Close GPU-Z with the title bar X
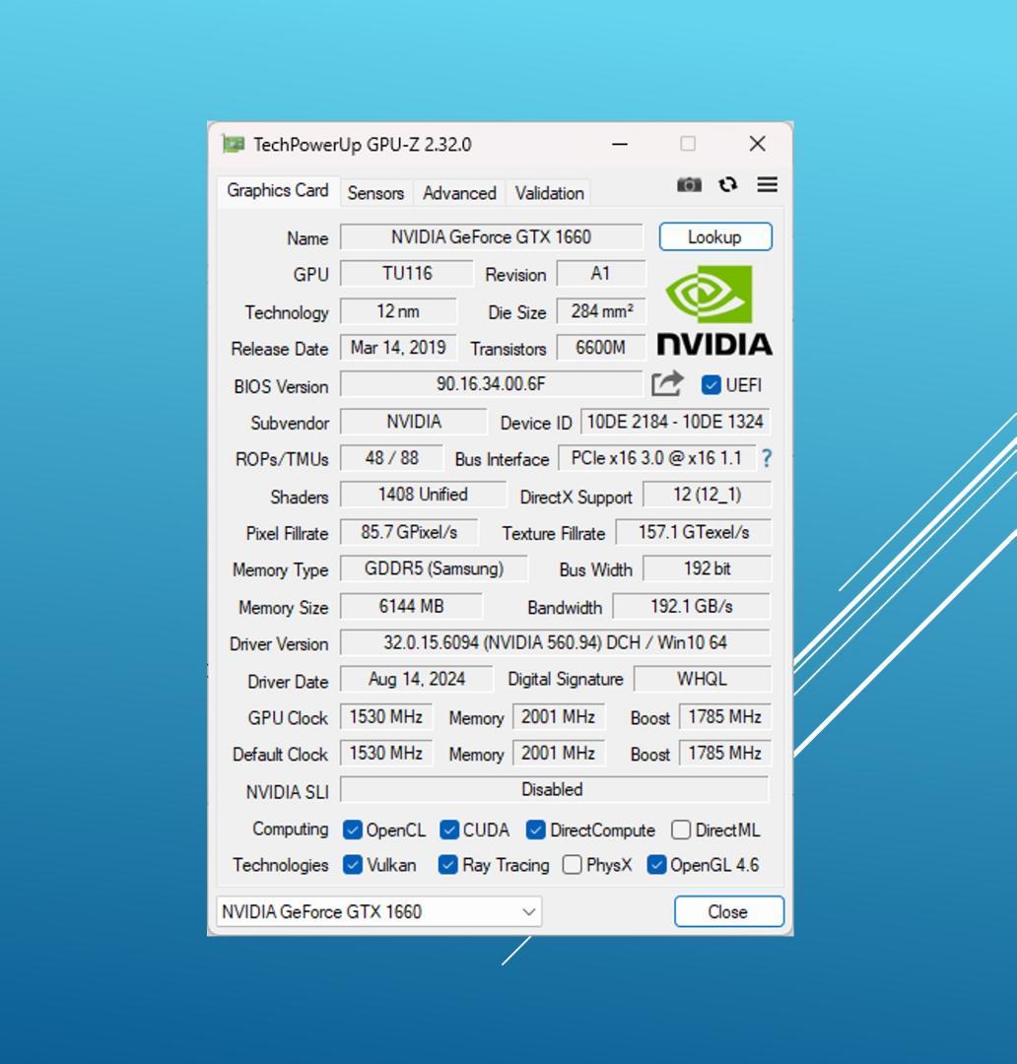This screenshot has width=1017, height=1064. (757, 144)
